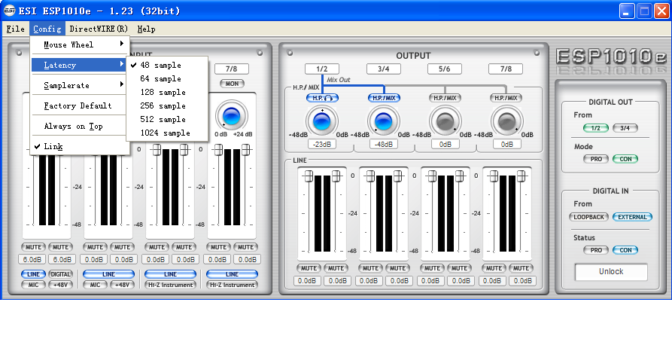
Task: Open the File menu
Action: pyautogui.click(x=16, y=29)
